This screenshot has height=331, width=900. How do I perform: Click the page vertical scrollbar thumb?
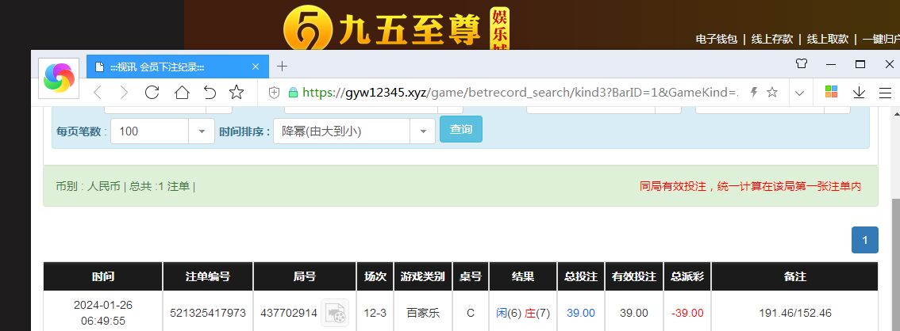coord(895,264)
